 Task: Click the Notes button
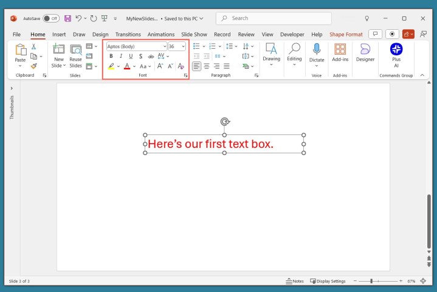click(x=295, y=281)
